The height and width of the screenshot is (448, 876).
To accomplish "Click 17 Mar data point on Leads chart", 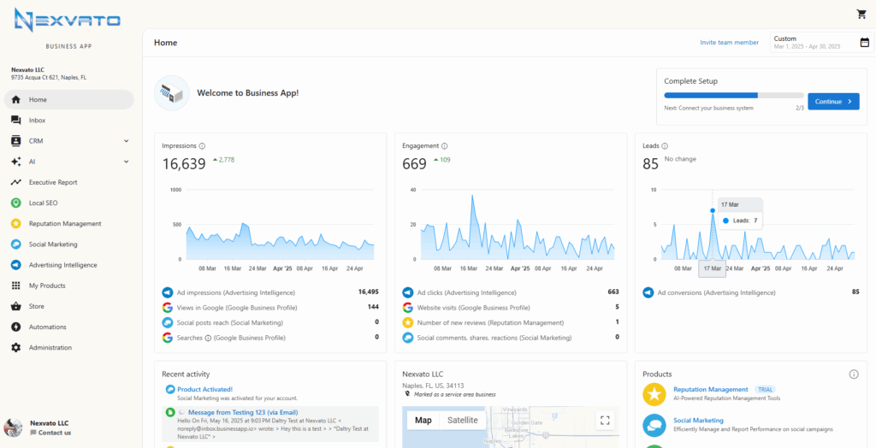I will (x=713, y=210).
